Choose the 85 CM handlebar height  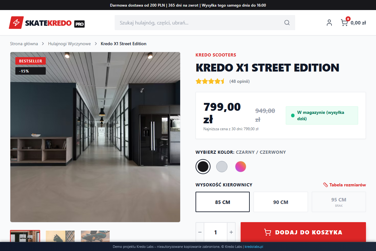coord(222,202)
